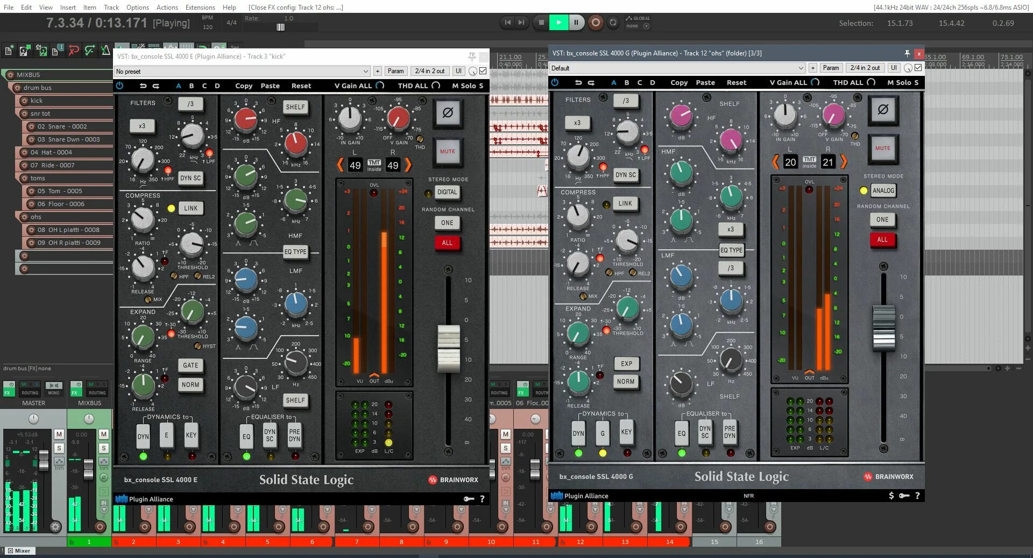Viewport: 1033px width, 558px height.
Task: Toggle the power button in SSL 4000 G toolbar
Action: point(555,82)
